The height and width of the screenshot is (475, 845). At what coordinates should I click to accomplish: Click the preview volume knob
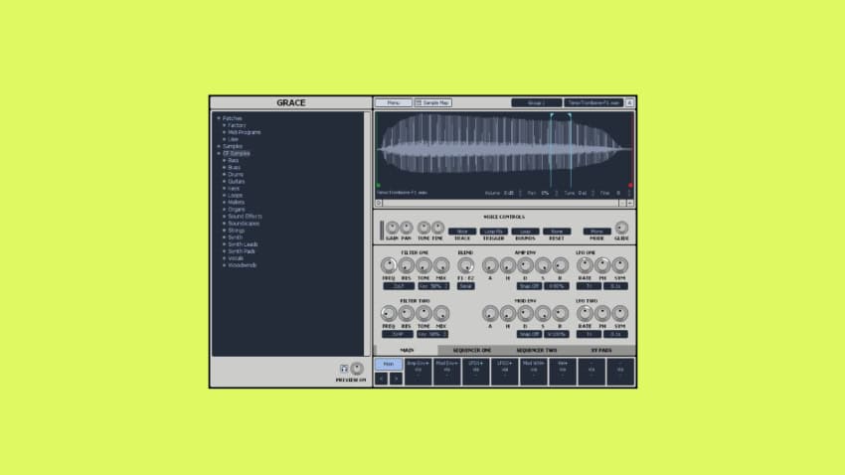[x=357, y=369]
